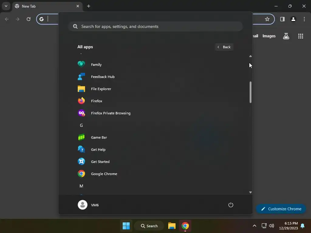Open the tab search dropdown in Chrome

pyautogui.click(x=6, y=6)
